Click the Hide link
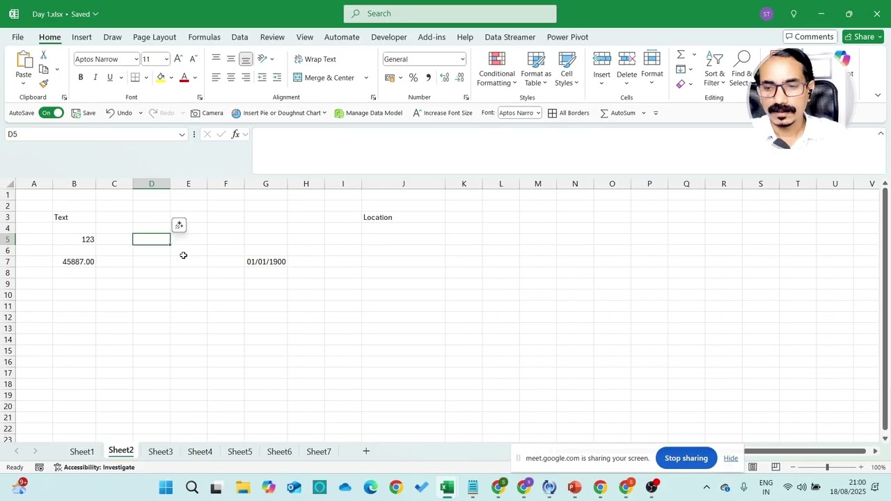 coord(730,458)
